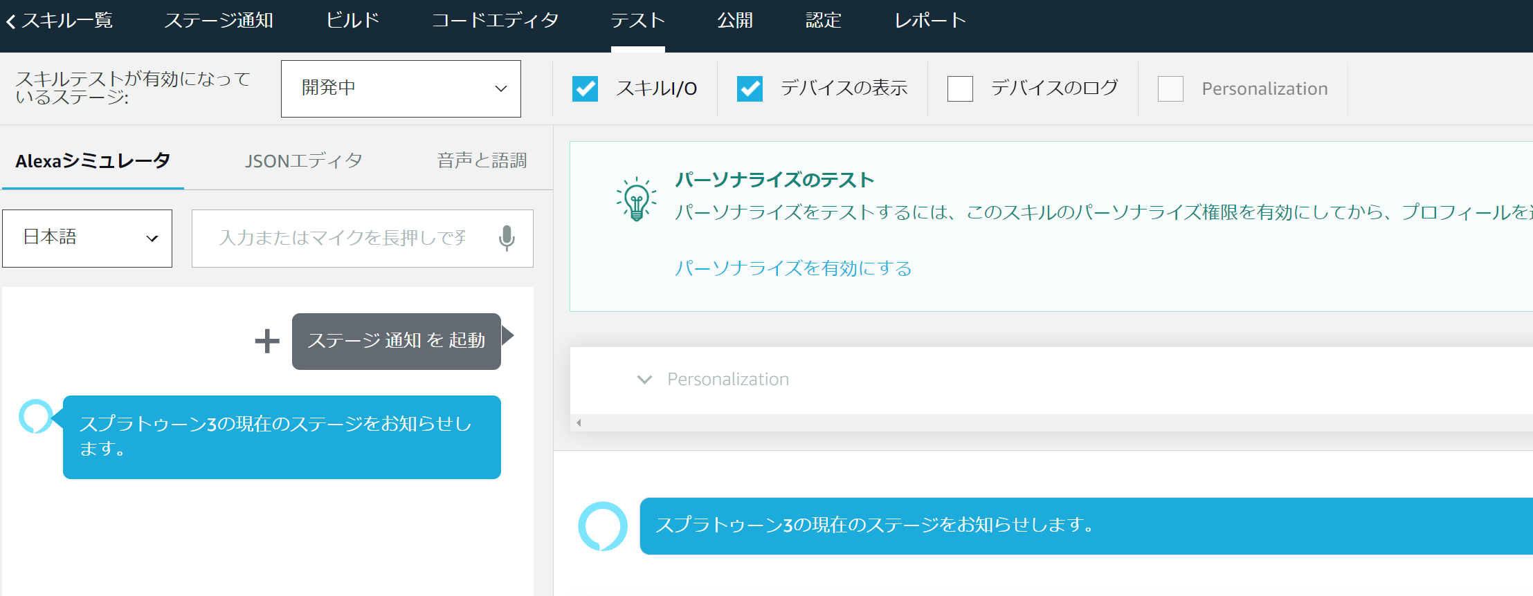The image size is (1533, 596).
Task: Click the ステージ通知を起動 utterance bubble
Action: tap(397, 341)
